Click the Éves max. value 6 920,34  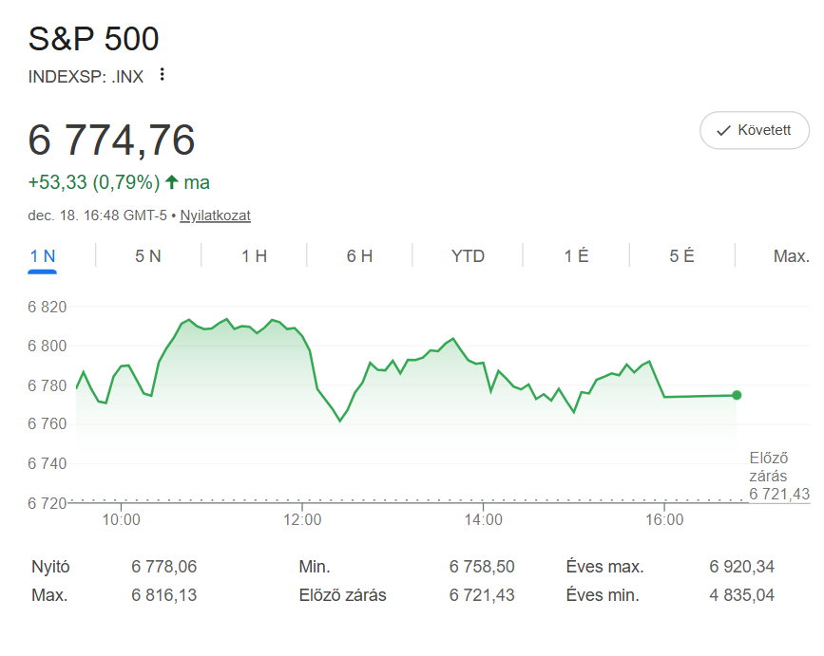click(741, 567)
